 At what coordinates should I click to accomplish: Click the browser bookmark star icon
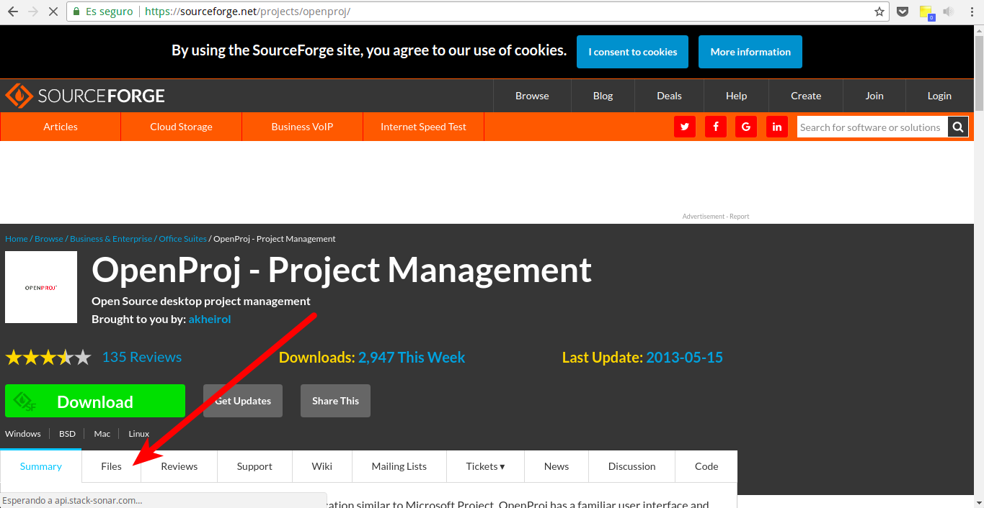[879, 12]
